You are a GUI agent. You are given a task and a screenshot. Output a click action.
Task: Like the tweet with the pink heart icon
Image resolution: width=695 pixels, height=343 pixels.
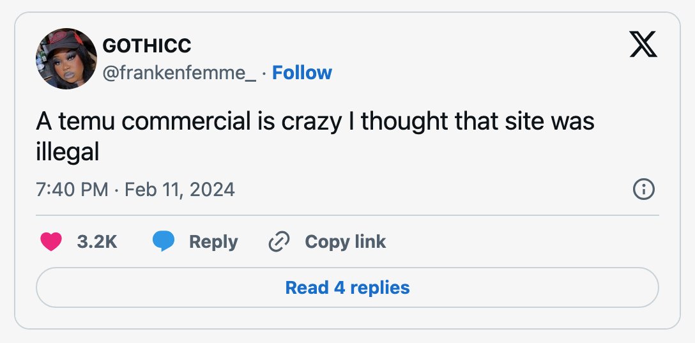[51, 242]
